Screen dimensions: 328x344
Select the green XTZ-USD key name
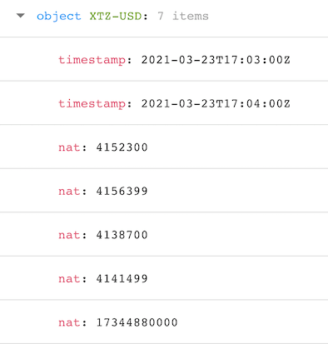click(x=116, y=16)
